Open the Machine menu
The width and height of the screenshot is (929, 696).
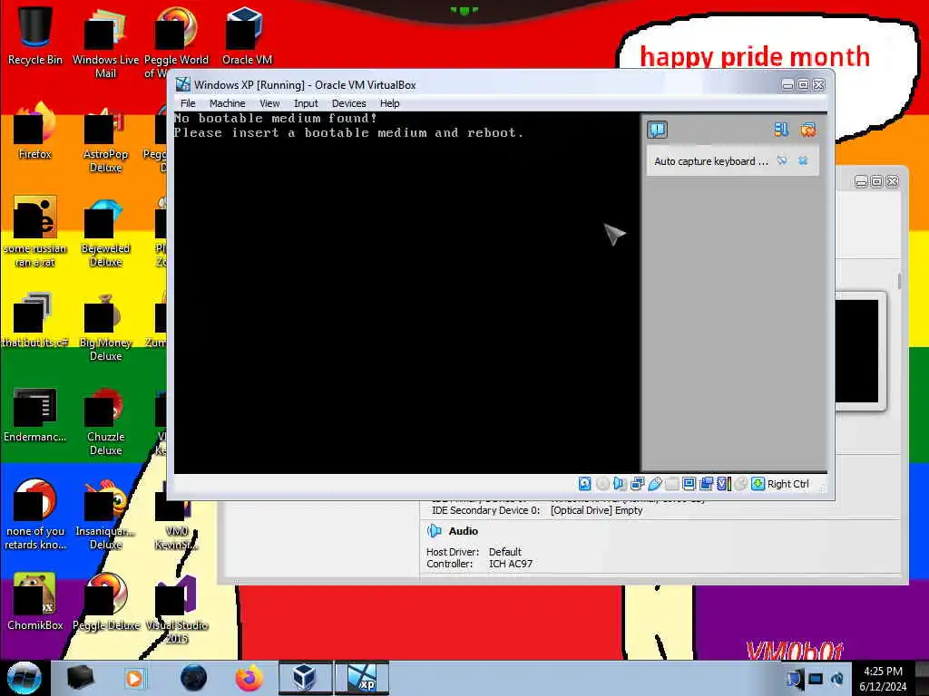(x=227, y=103)
